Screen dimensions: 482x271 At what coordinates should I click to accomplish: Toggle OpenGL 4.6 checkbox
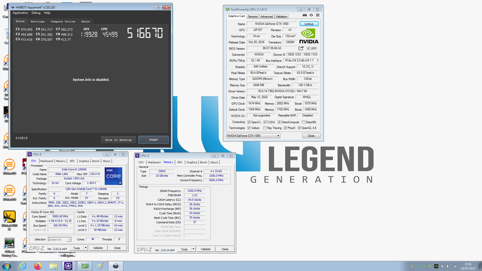click(x=299, y=128)
